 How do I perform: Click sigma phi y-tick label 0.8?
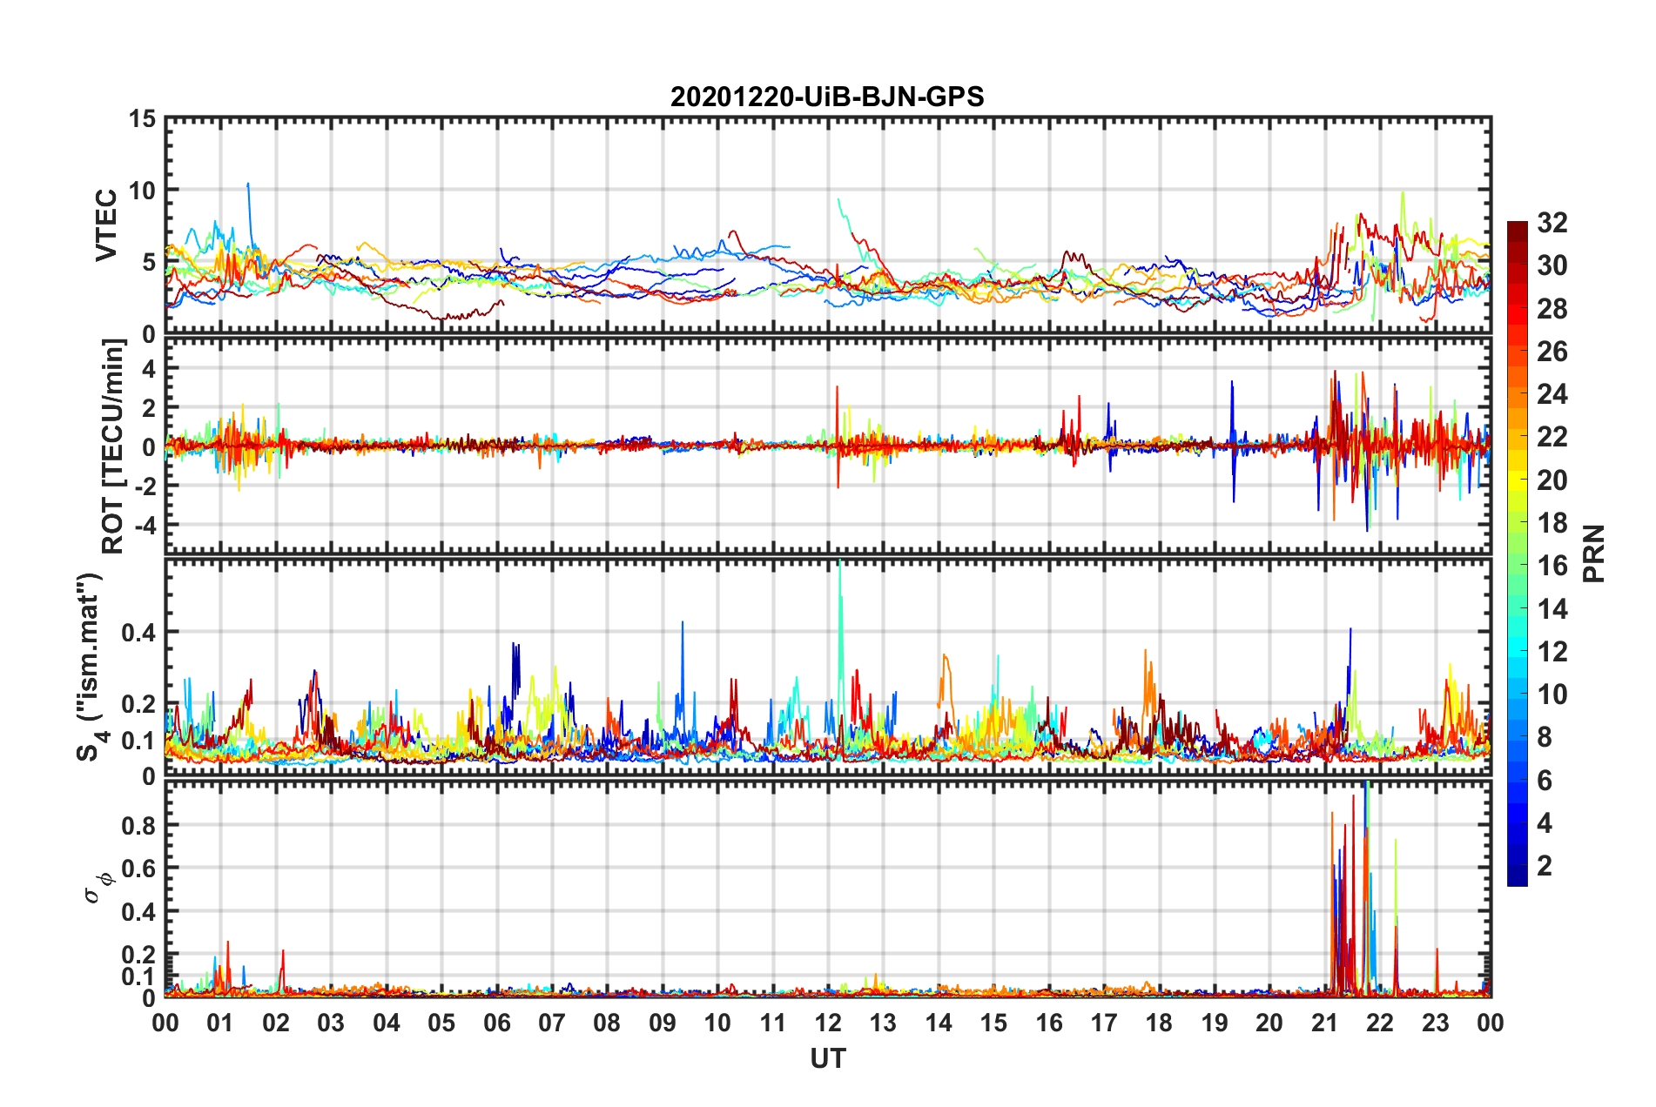pyautogui.click(x=138, y=825)
